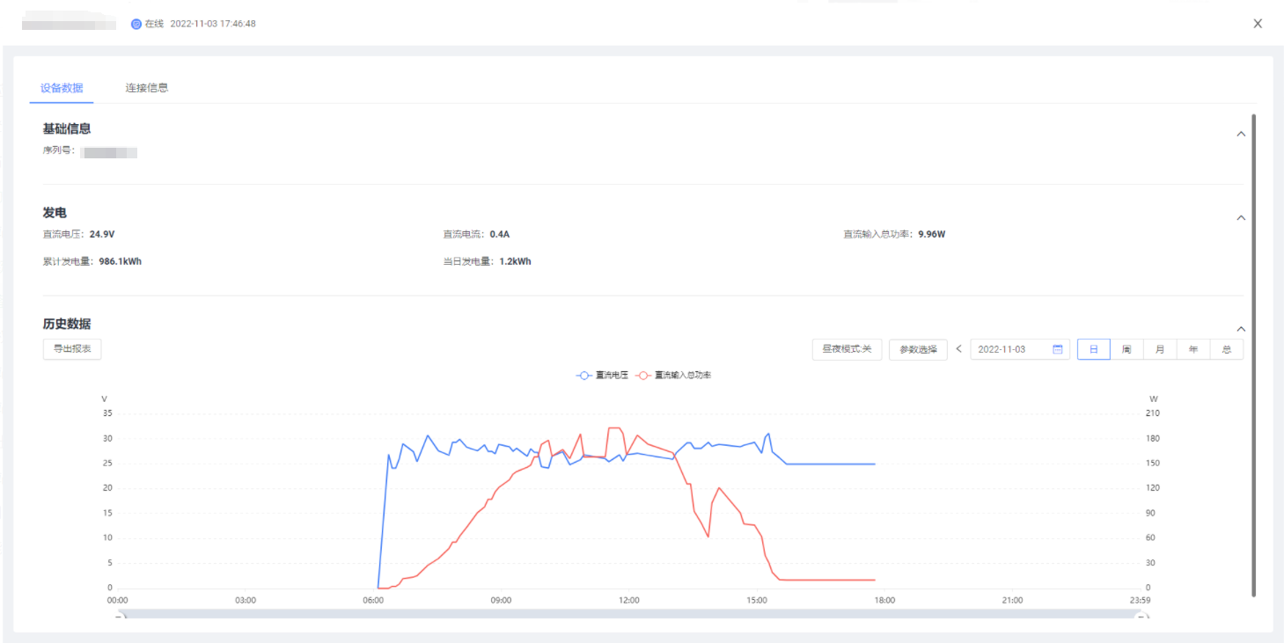The height and width of the screenshot is (643, 1284).
Task: Click the online status icon
Action: (136, 24)
